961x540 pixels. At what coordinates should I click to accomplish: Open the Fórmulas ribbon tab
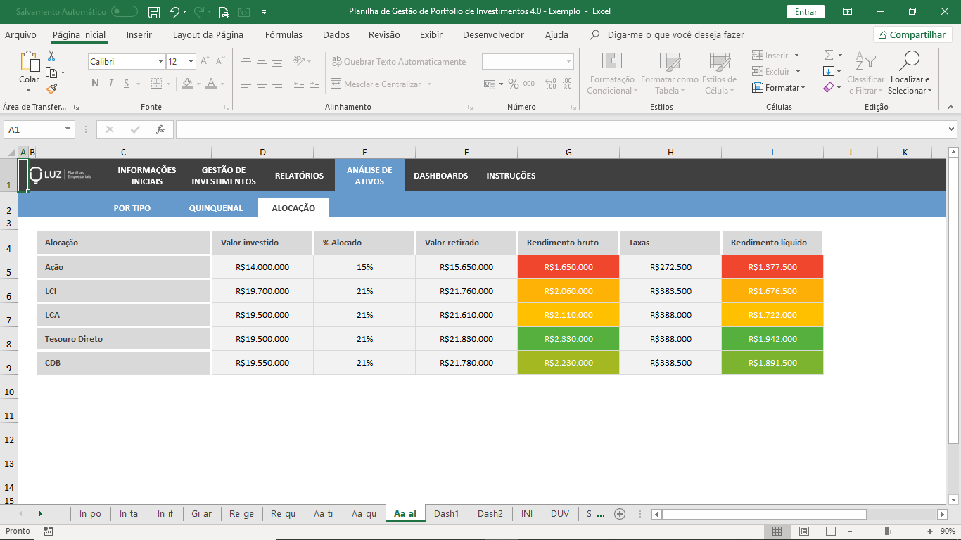click(284, 35)
